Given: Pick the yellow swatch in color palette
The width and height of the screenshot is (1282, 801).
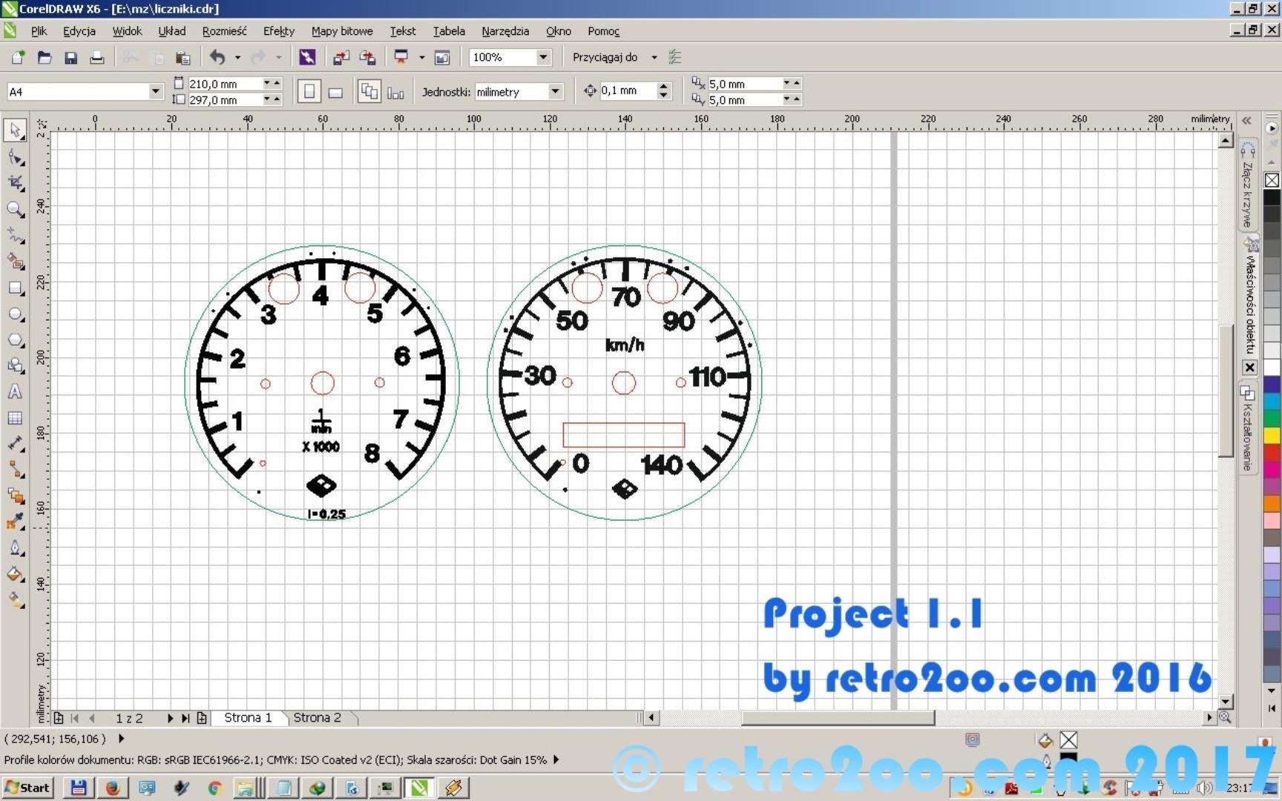Looking at the screenshot, I should [1272, 435].
